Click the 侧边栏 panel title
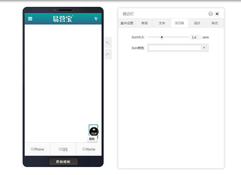Viewport: 241px width, 175px height. click(x=128, y=14)
